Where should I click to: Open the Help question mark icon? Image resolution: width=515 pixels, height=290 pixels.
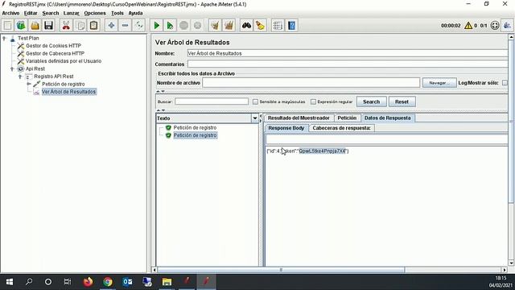(x=291, y=25)
